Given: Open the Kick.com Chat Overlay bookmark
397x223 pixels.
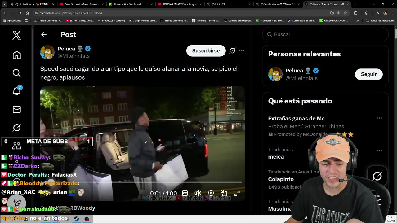Looking at the screenshot, I should point(333,21).
